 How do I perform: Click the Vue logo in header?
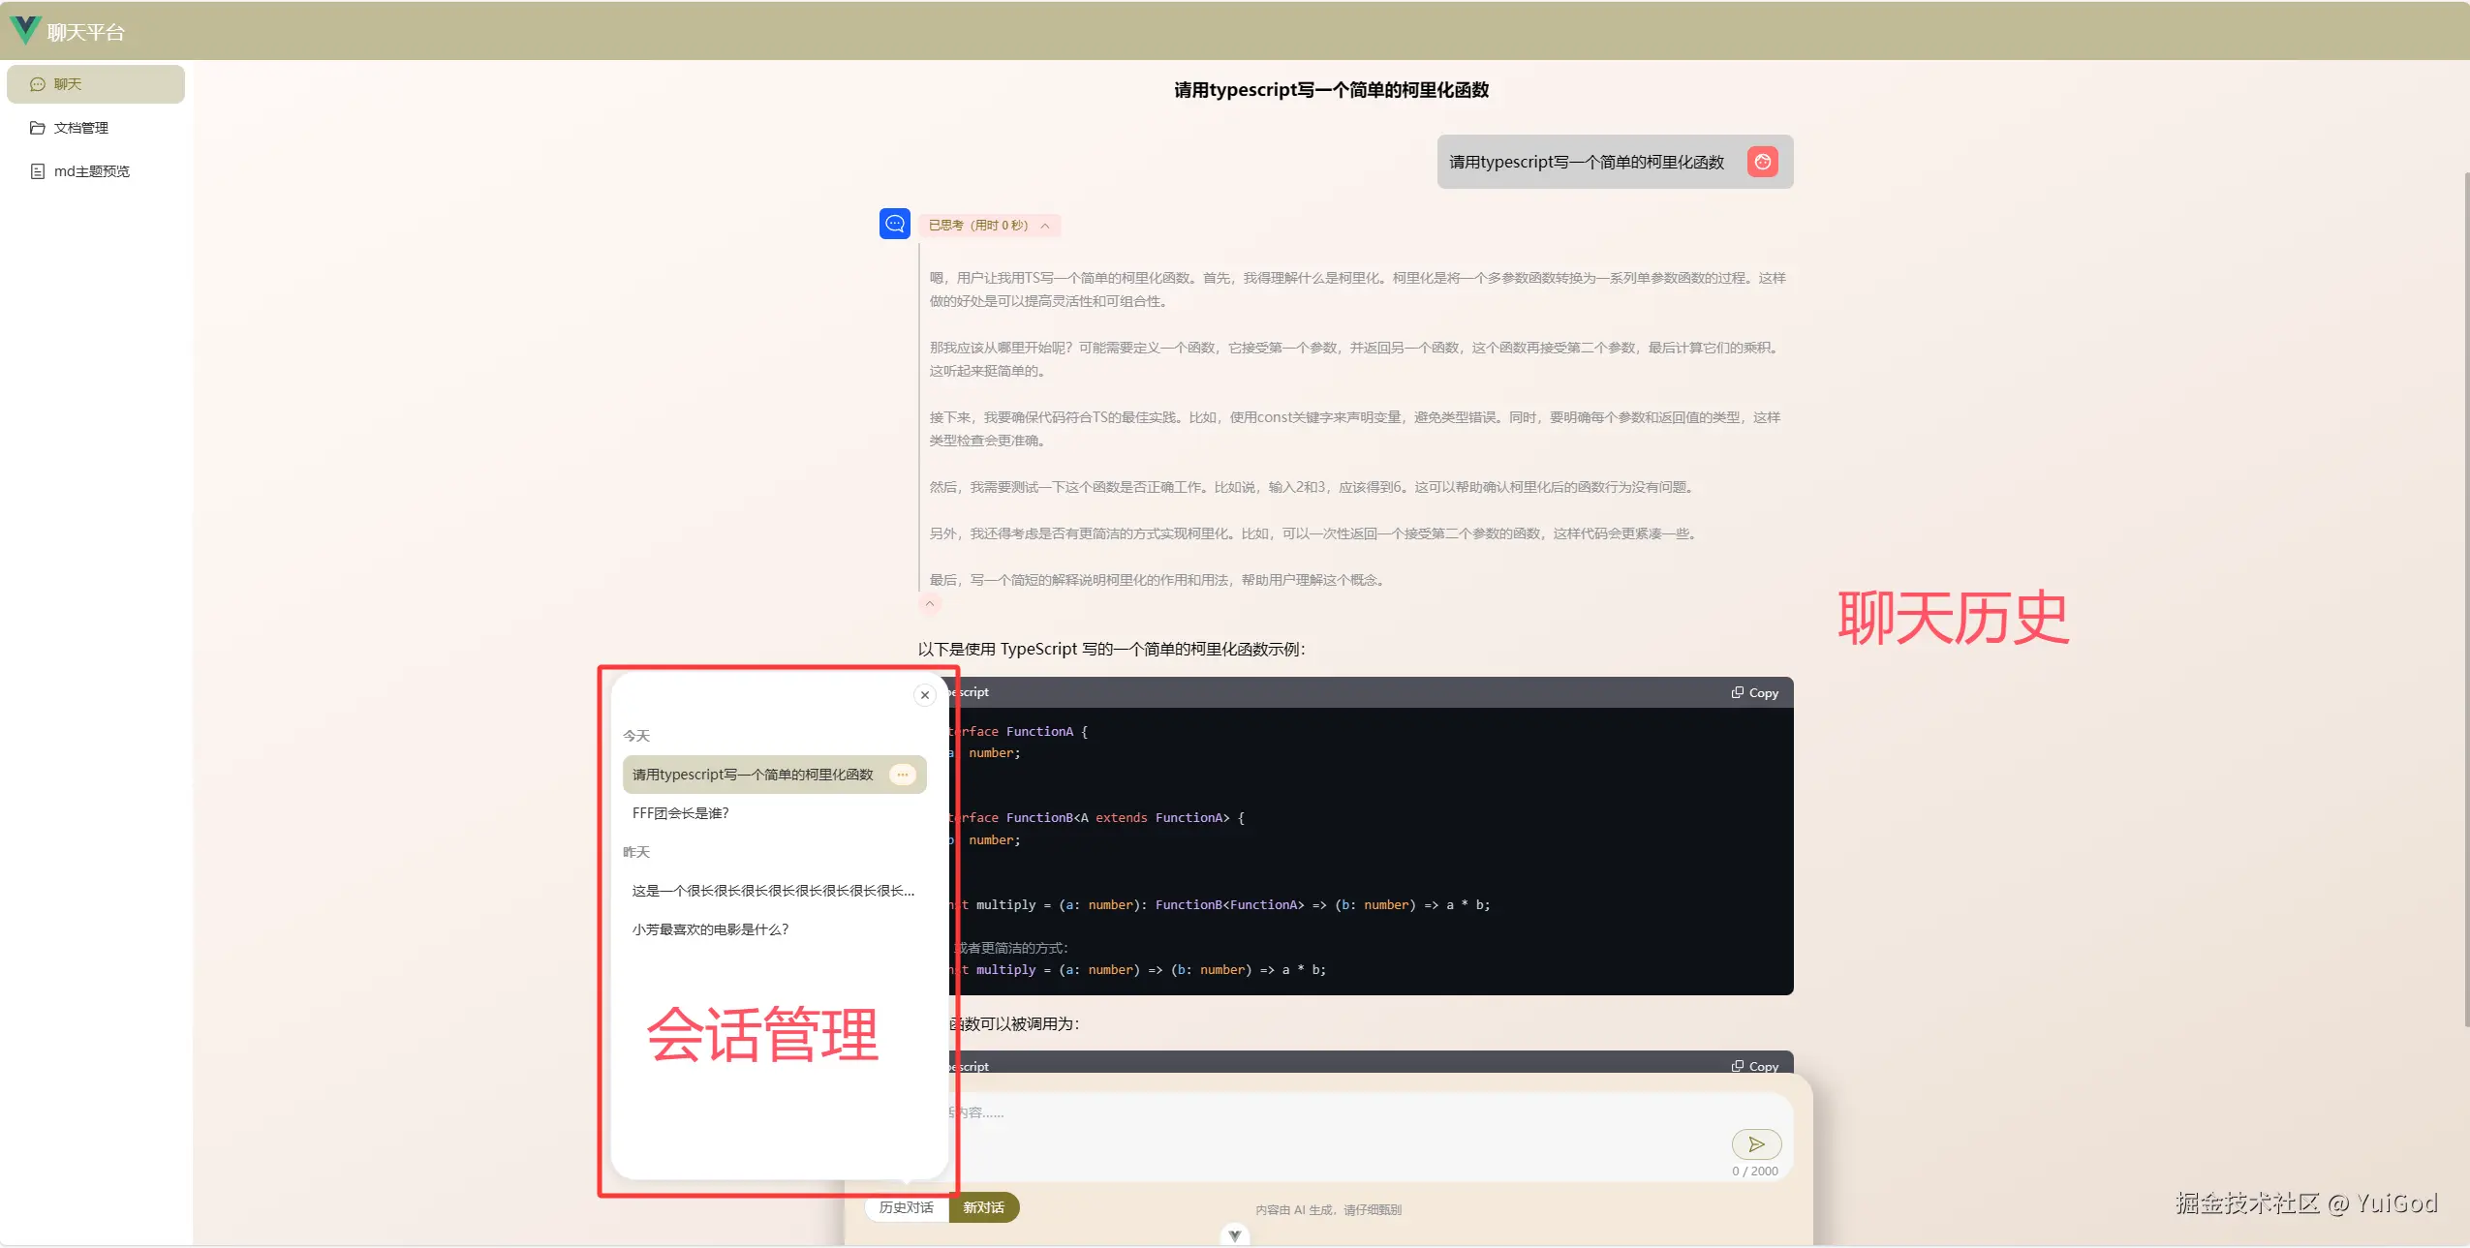[x=25, y=30]
